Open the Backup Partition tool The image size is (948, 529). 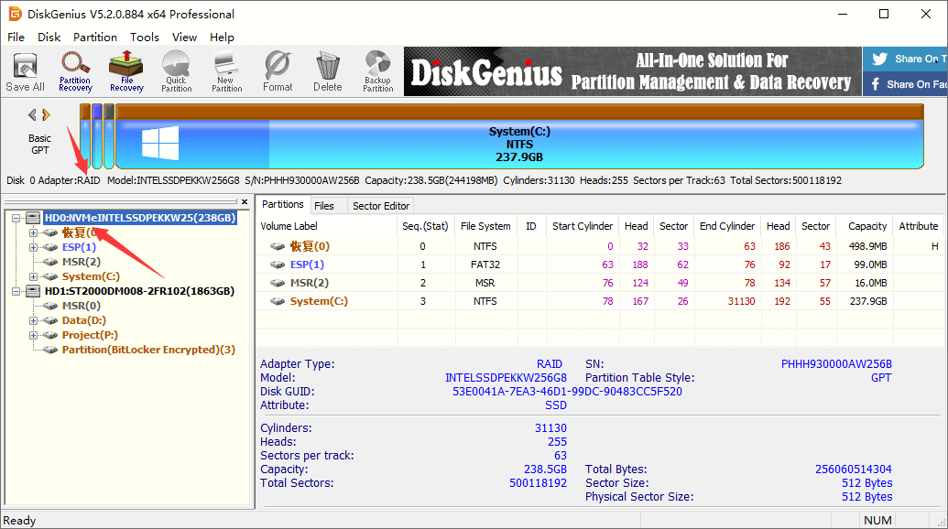pyautogui.click(x=378, y=72)
